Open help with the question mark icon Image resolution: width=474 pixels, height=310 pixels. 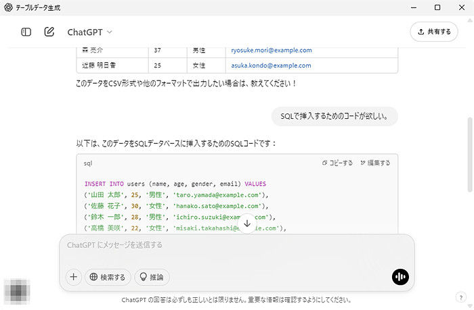[x=460, y=298]
